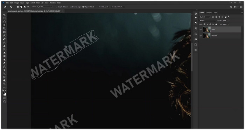The width and height of the screenshot is (245, 130).
Task: Open the Opacity dropdown arrow
Action: coord(228,21)
